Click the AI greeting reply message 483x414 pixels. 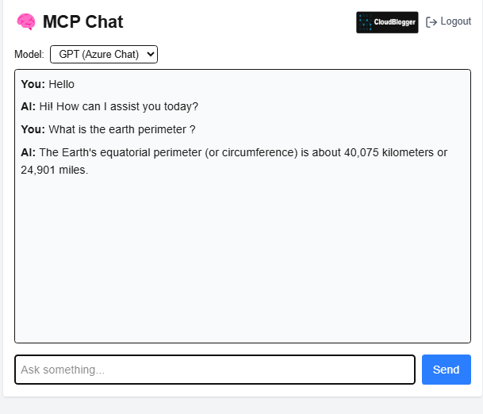tap(109, 106)
